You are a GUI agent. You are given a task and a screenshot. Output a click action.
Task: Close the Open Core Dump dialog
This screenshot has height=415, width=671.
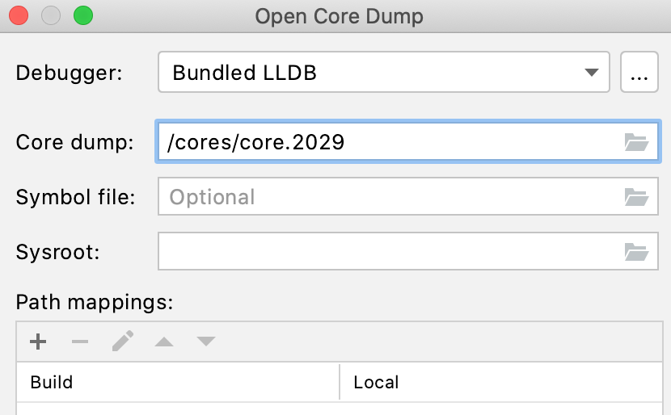coord(19,15)
